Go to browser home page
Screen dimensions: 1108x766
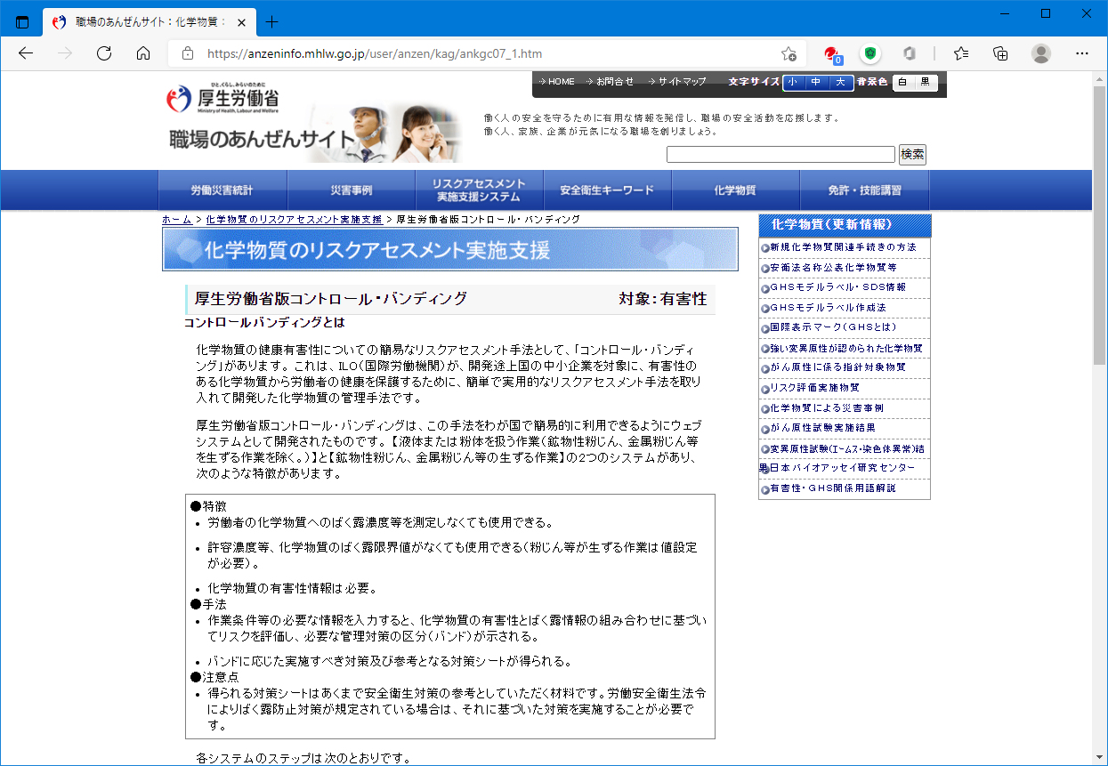point(143,53)
